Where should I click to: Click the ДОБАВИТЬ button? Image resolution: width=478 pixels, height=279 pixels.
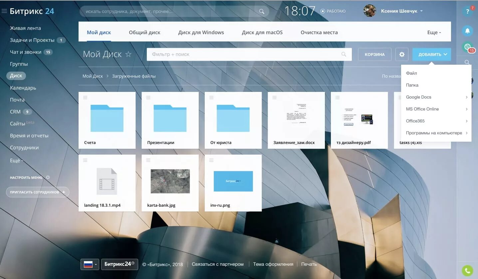pos(432,54)
